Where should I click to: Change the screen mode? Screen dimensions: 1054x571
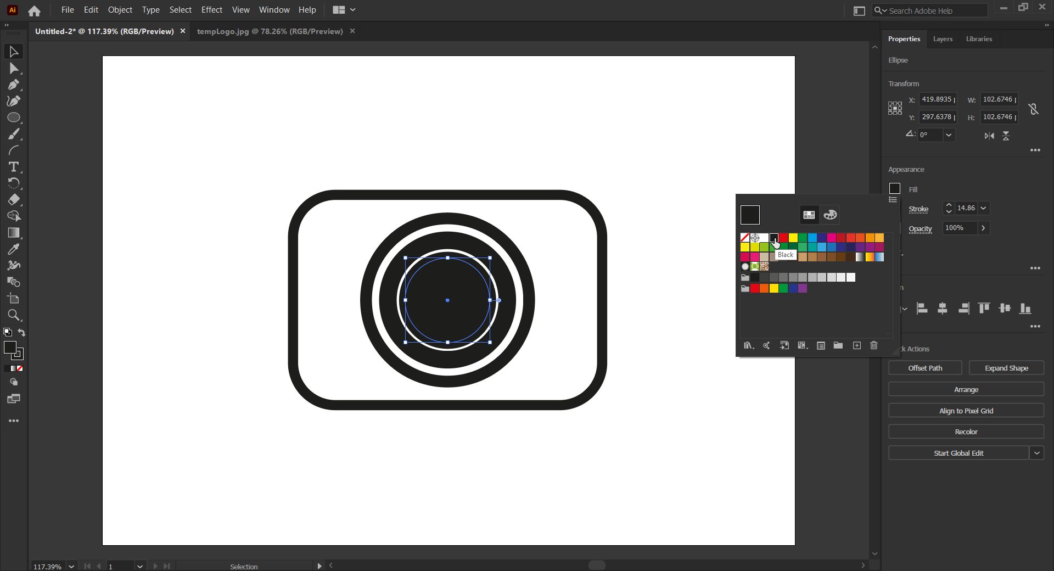pos(14,399)
